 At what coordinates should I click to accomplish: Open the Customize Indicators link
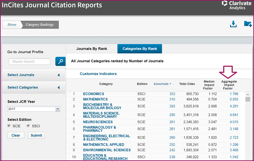coord(98,74)
